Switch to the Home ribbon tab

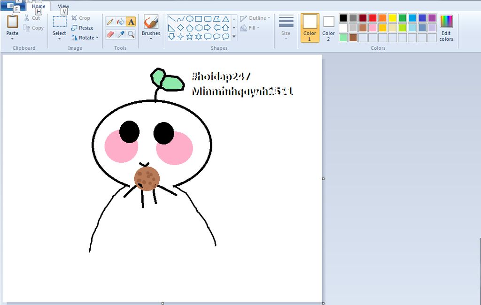tap(39, 6)
